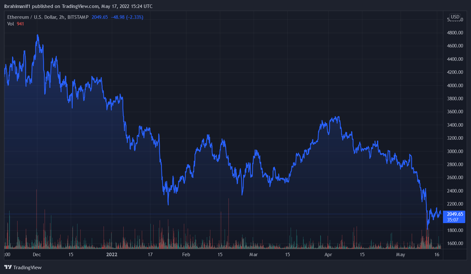Click the 4800.00 price scale label
Viewport: 471px width, 274px height.
(455, 33)
